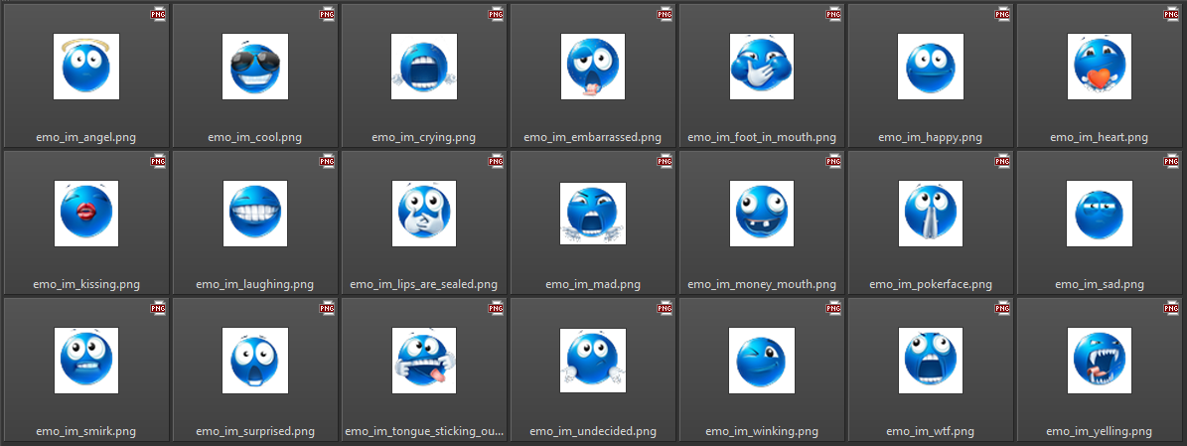The image size is (1187, 446).
Task: Click the PNG badge on emo_im_cool tile
Action: pyautogui.click(x=327, y=14)
